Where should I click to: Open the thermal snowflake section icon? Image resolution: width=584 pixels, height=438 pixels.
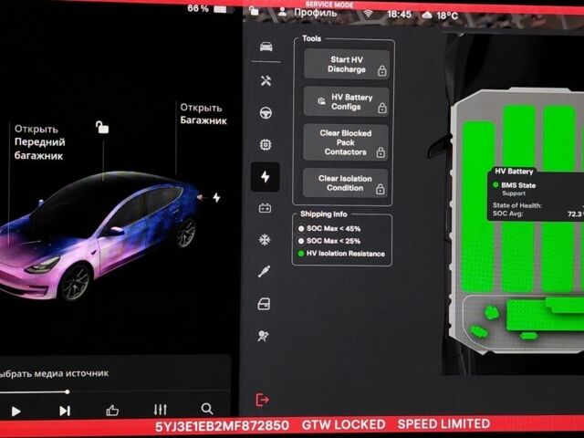[265, 240]
